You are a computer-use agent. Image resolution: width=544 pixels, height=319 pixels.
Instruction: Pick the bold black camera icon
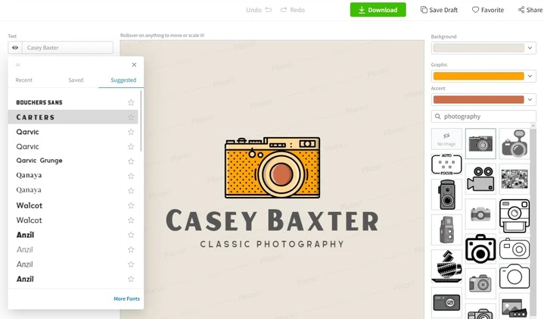coord(480,249)
